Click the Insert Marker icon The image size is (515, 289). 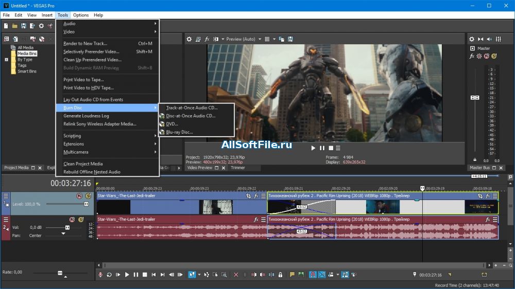[x=291, y=275]
